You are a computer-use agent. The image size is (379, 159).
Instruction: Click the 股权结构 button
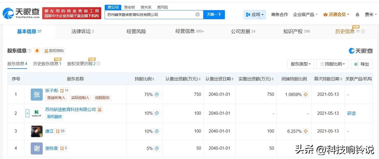[54, 51]
